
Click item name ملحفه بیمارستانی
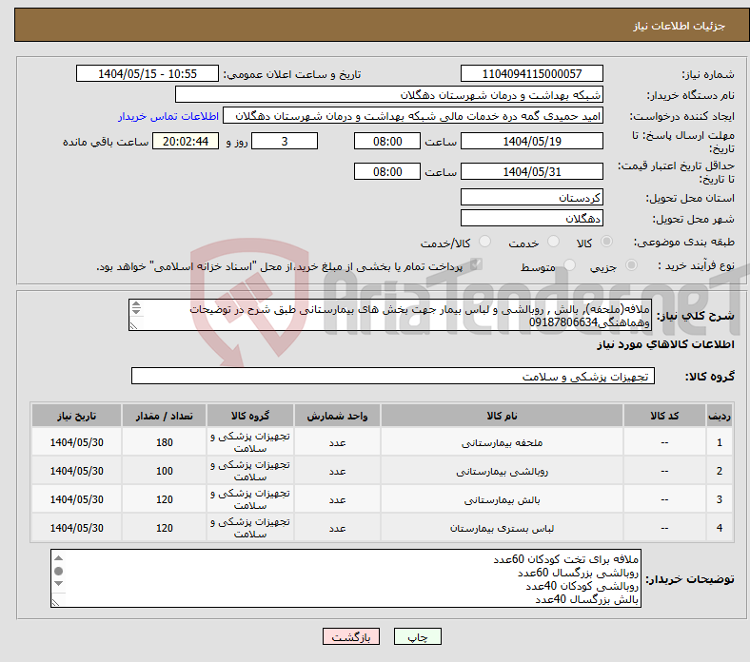click(x=502, y=442)
